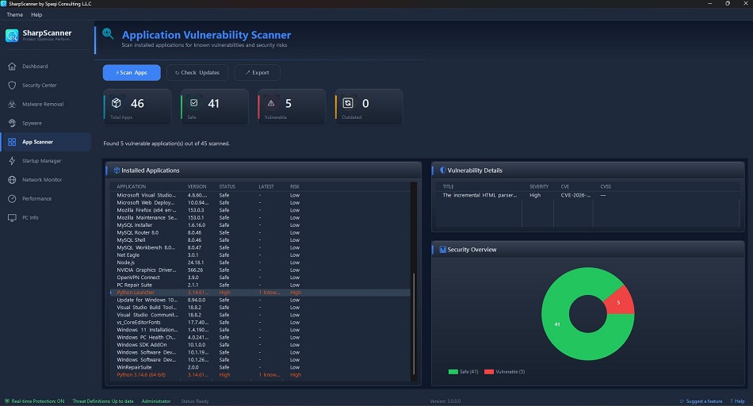Image resolution: width=753 pixels, height=406 pixels.
Task: Start a scan with Scan Apps
Action: (x=132, y=72)
